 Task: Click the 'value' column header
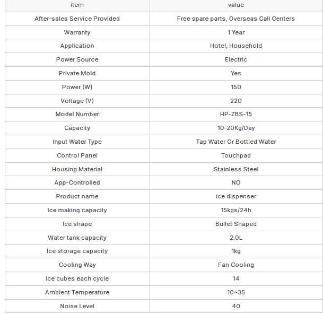tap(236, 5)
